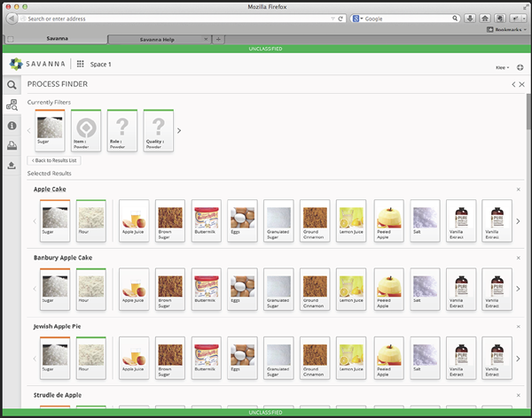Image resolution: width=532 pixels, height=418 pixels.
Task: Open the Klee user dropdown
Action: coord(502,68)
